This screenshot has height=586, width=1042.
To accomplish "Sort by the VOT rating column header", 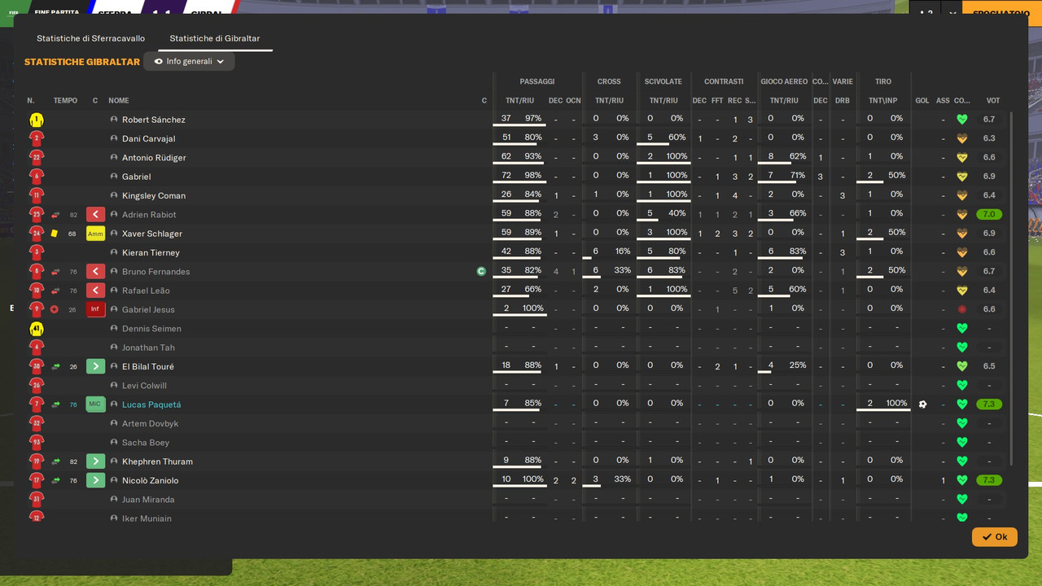I will coord(993,101).
